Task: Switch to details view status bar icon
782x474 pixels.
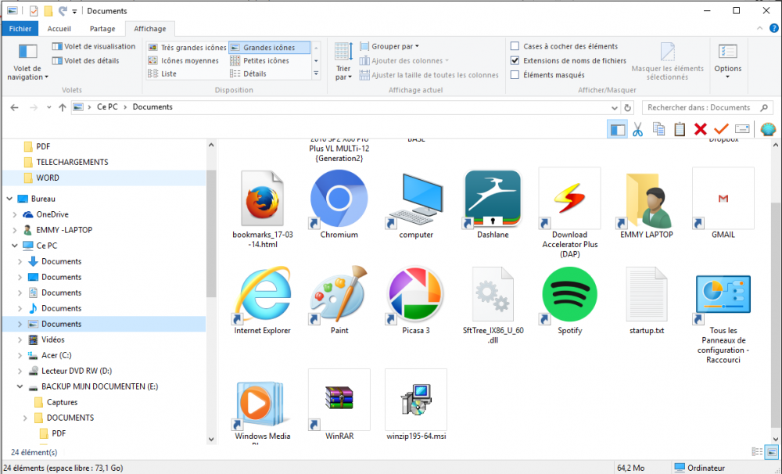Action: pyautogui.click(x=757, y=452)
